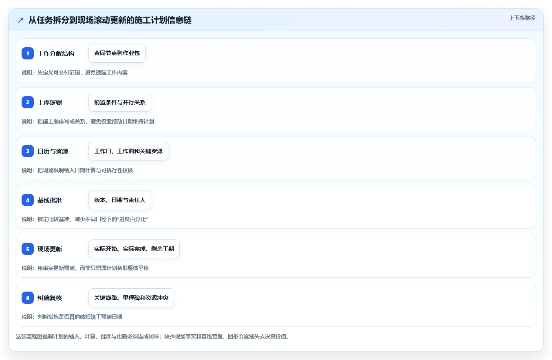Screen dimensions: 552x360
Task: Click the note 用事实更新预测 under 现场更新
Action: 85,268
